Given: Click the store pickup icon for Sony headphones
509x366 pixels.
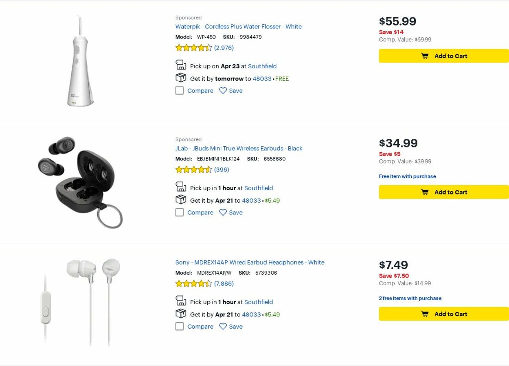Looking at the screenshot, I should click(181, 301).
